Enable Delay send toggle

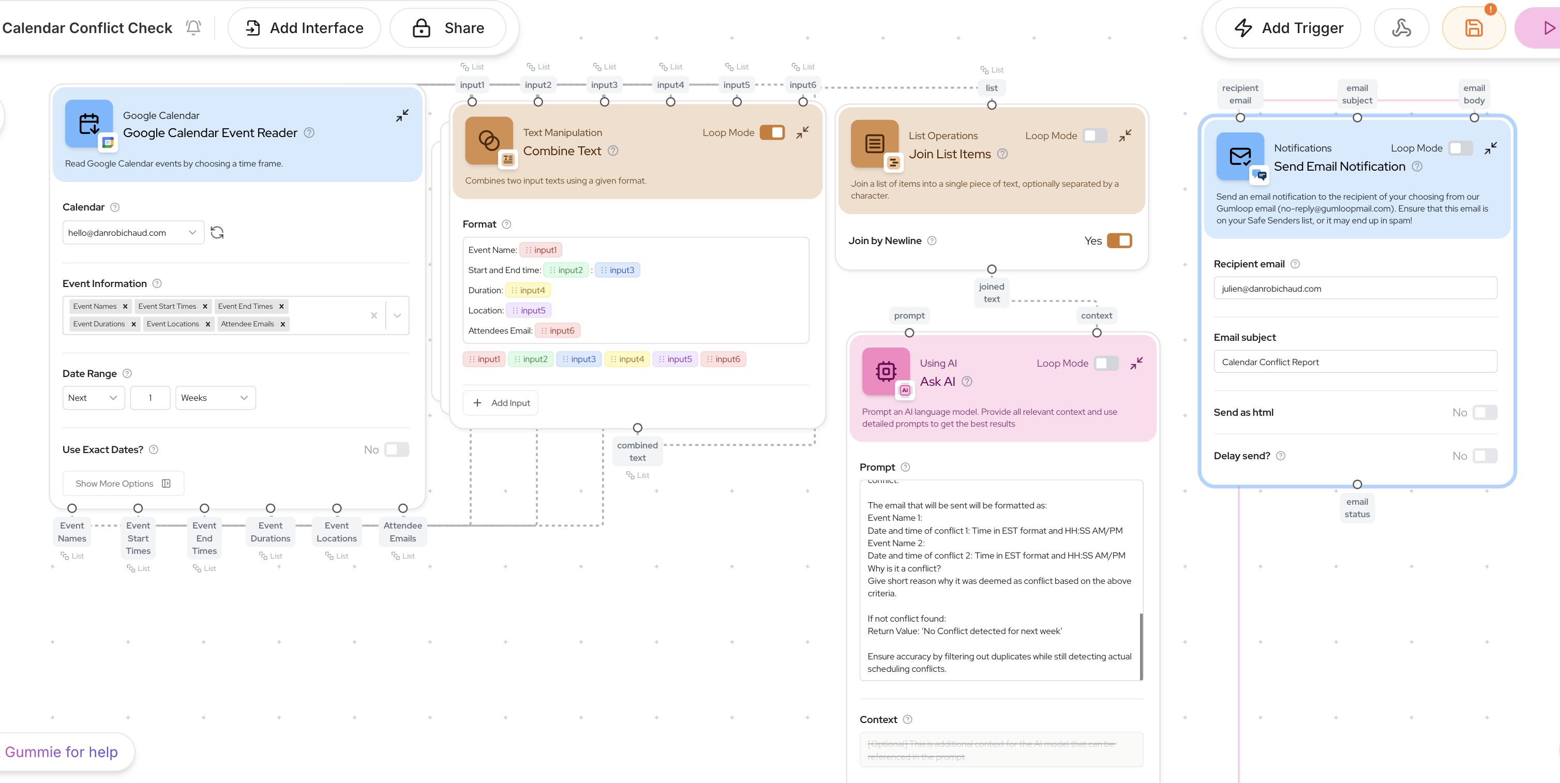(x=1485, y=456)
